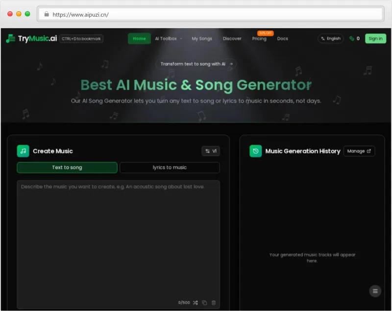Click the Music Generation History clock icon
Screen dimensions: 392x311
tap(255, 151)
